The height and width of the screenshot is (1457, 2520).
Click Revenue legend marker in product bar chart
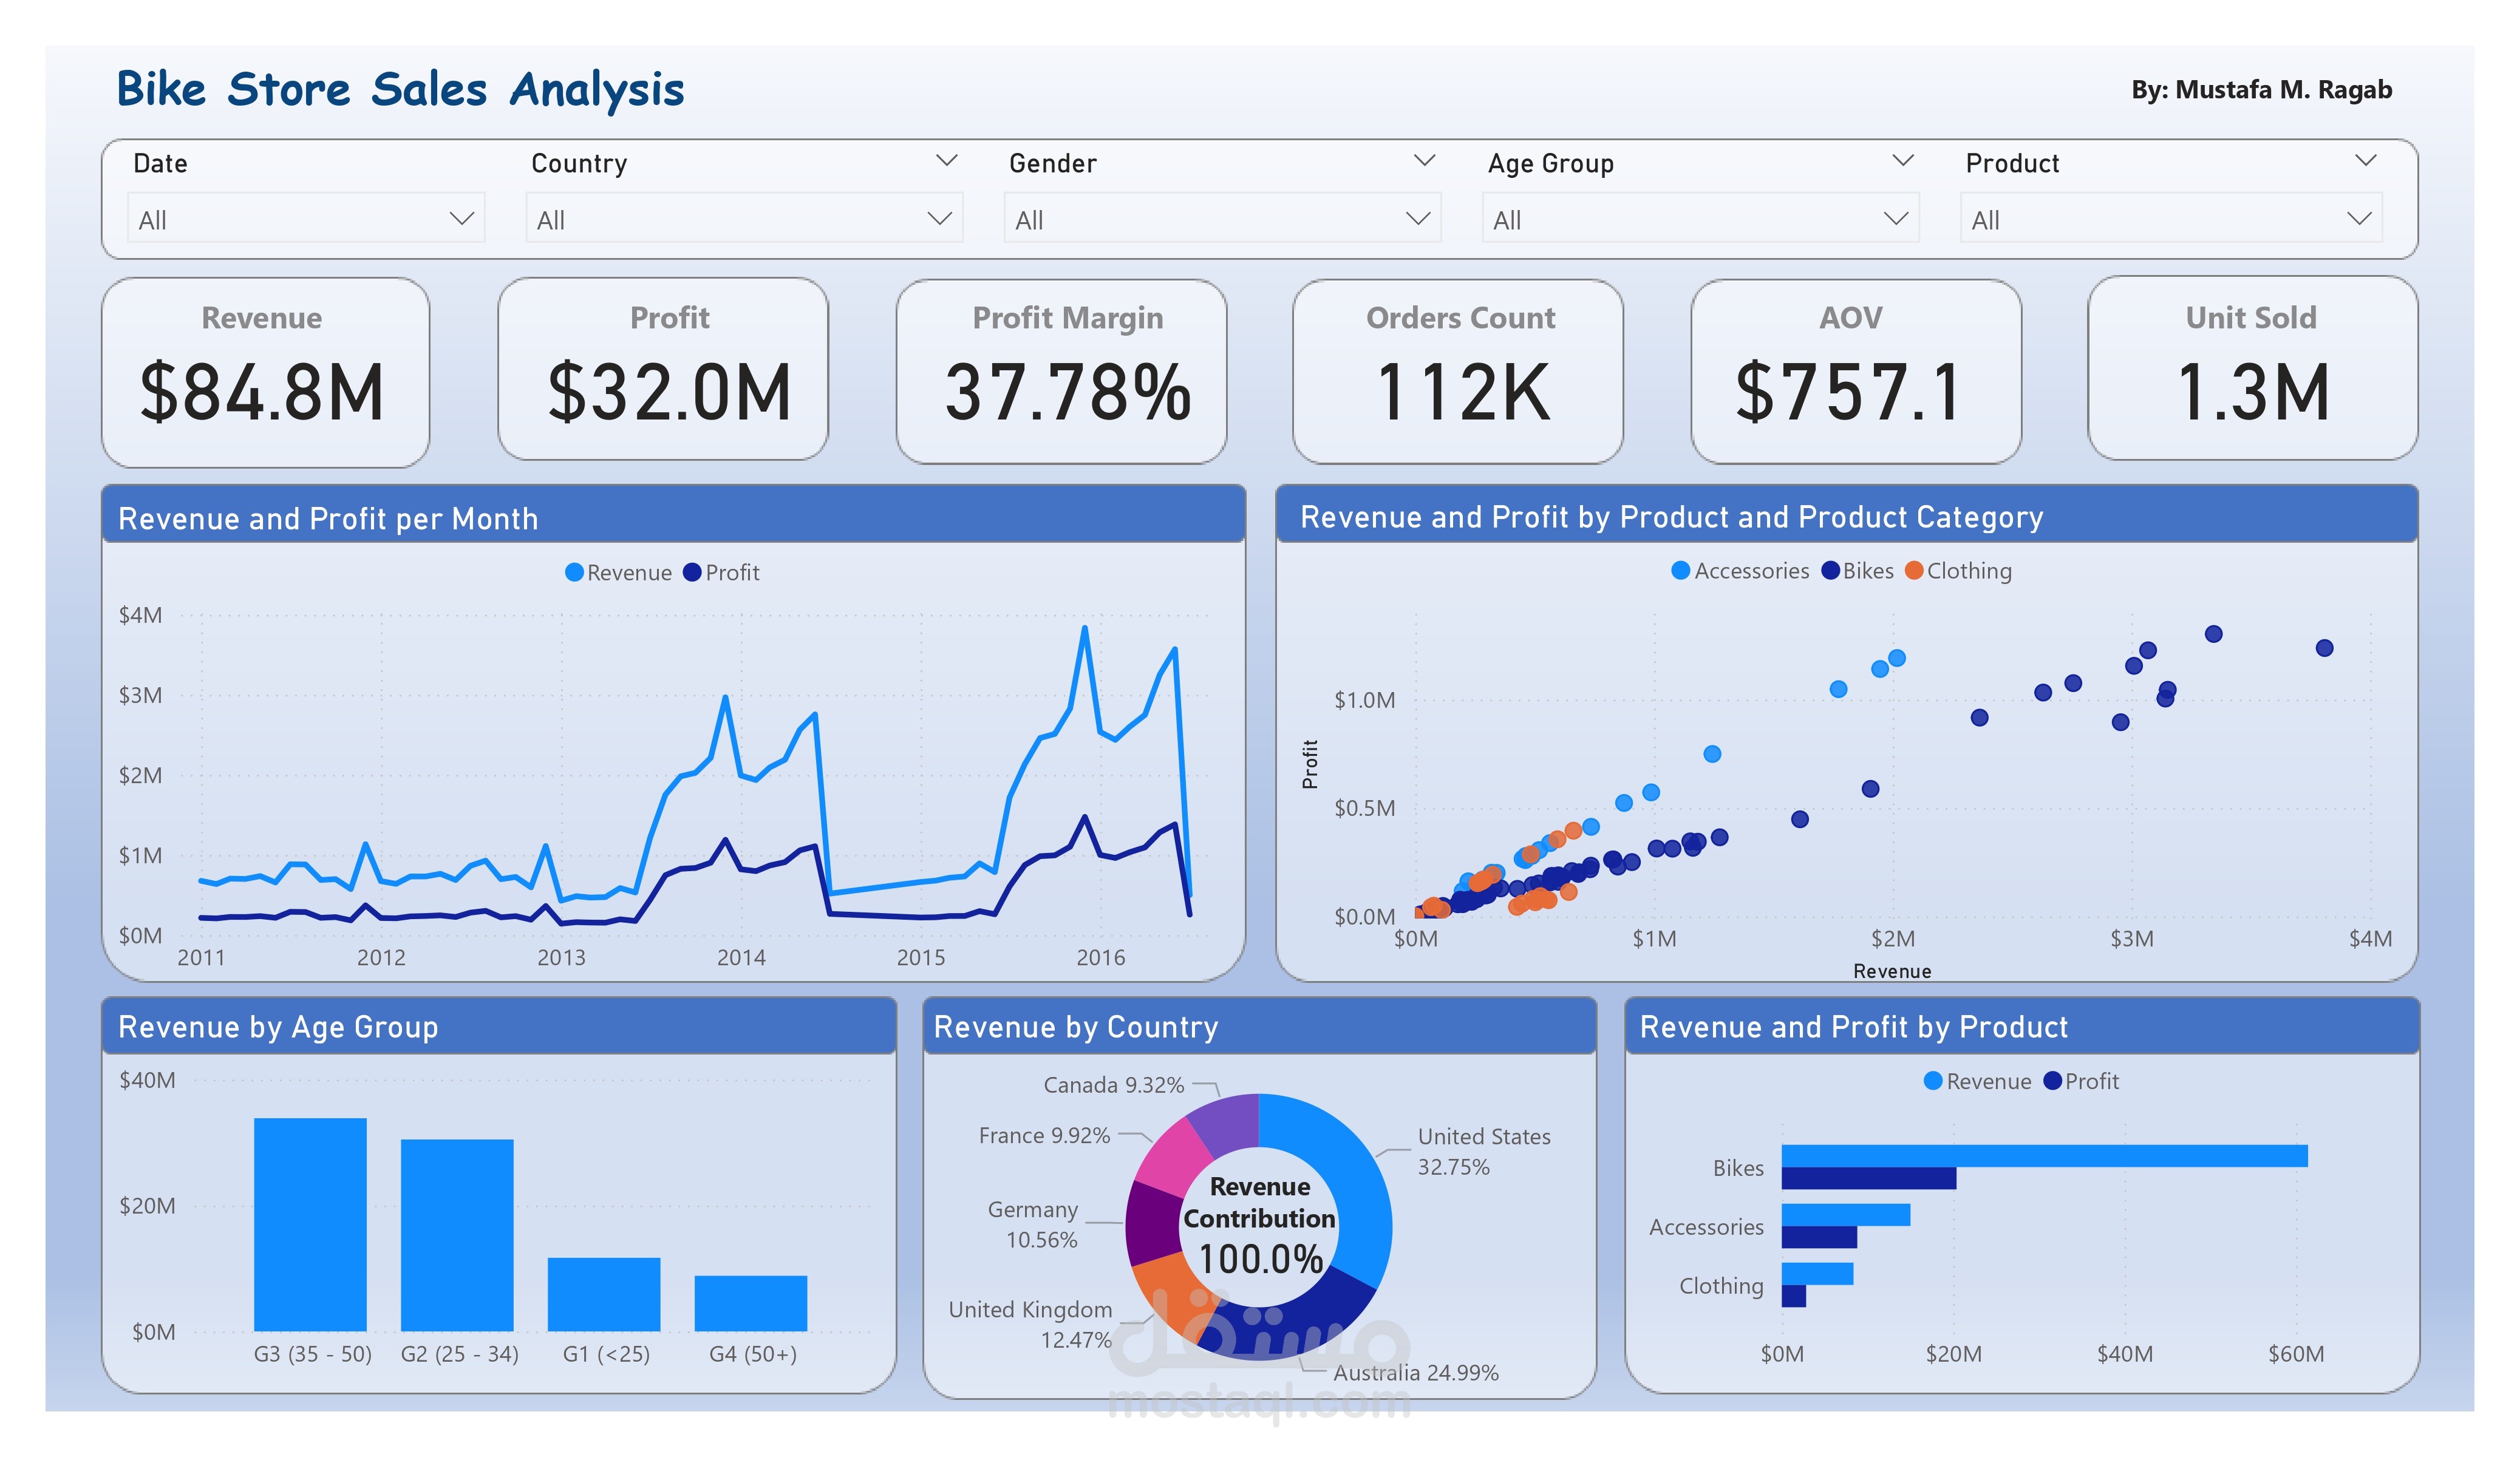1933,1081
